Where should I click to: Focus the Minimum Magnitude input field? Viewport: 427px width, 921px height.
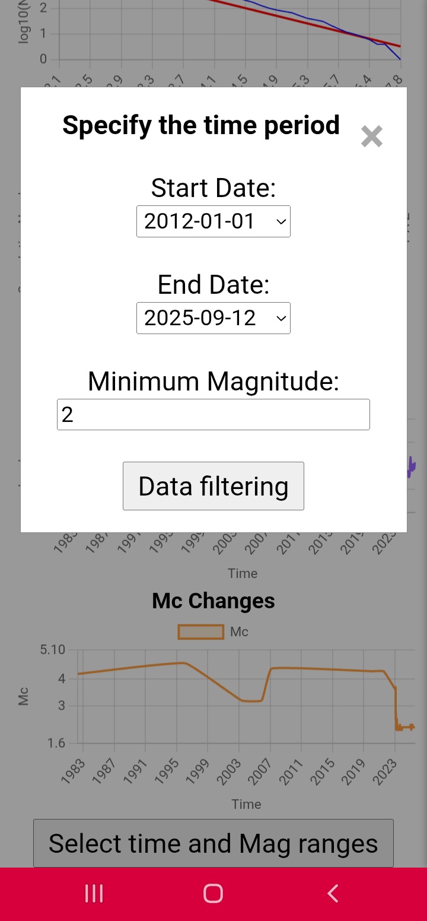tap(213, 414)
